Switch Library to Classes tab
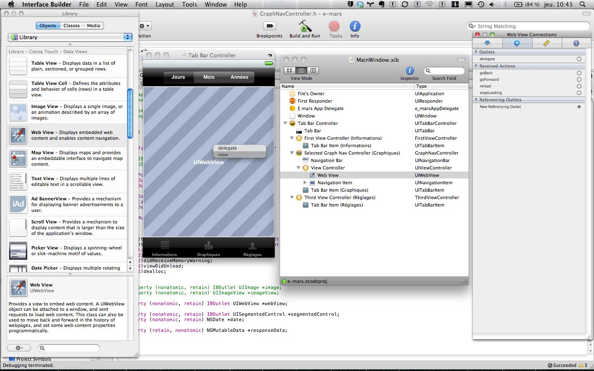594x371 pixels. [x=71, y=26]
